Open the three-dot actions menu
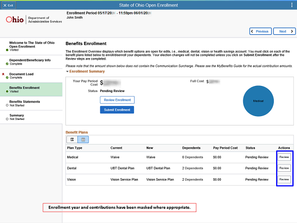Viewport: 297px width, 223px height. (292, 5)
